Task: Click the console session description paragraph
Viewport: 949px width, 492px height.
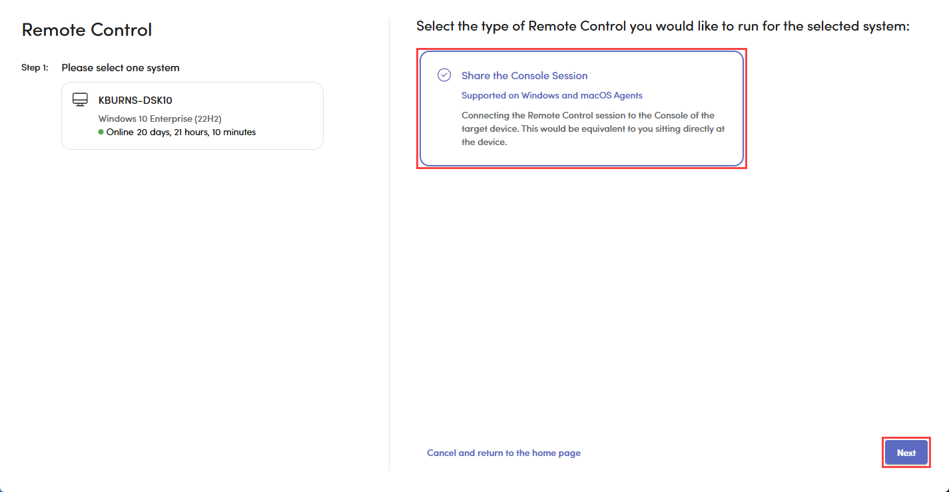Action: (x=593, y=128)
